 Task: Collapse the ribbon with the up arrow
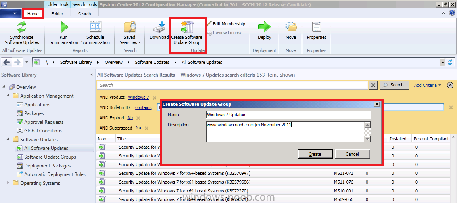click(444, 13)
